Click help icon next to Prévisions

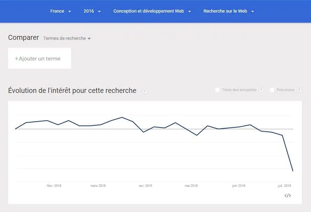299,90
